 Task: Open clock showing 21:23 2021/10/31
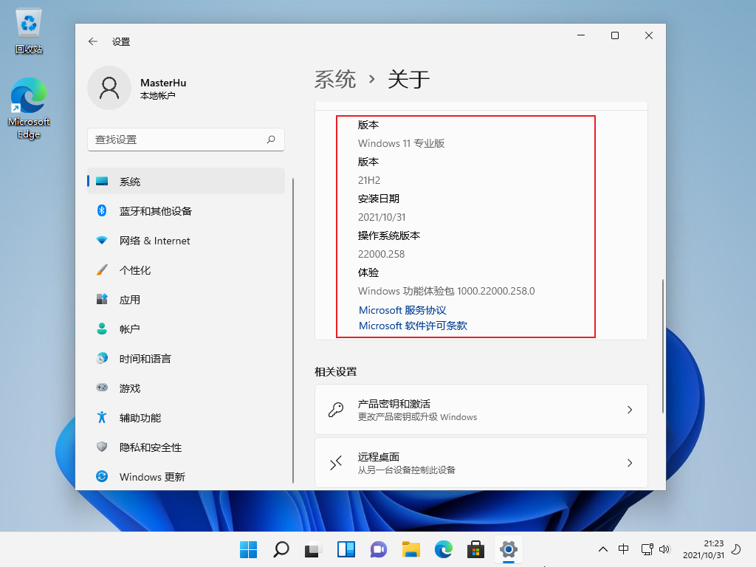coord(704,549)
